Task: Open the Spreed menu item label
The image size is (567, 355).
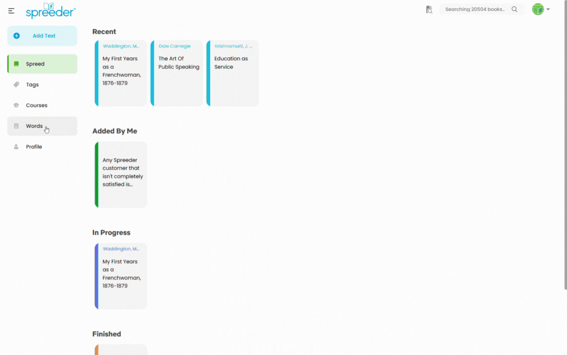Action: [x=35, y=64]
